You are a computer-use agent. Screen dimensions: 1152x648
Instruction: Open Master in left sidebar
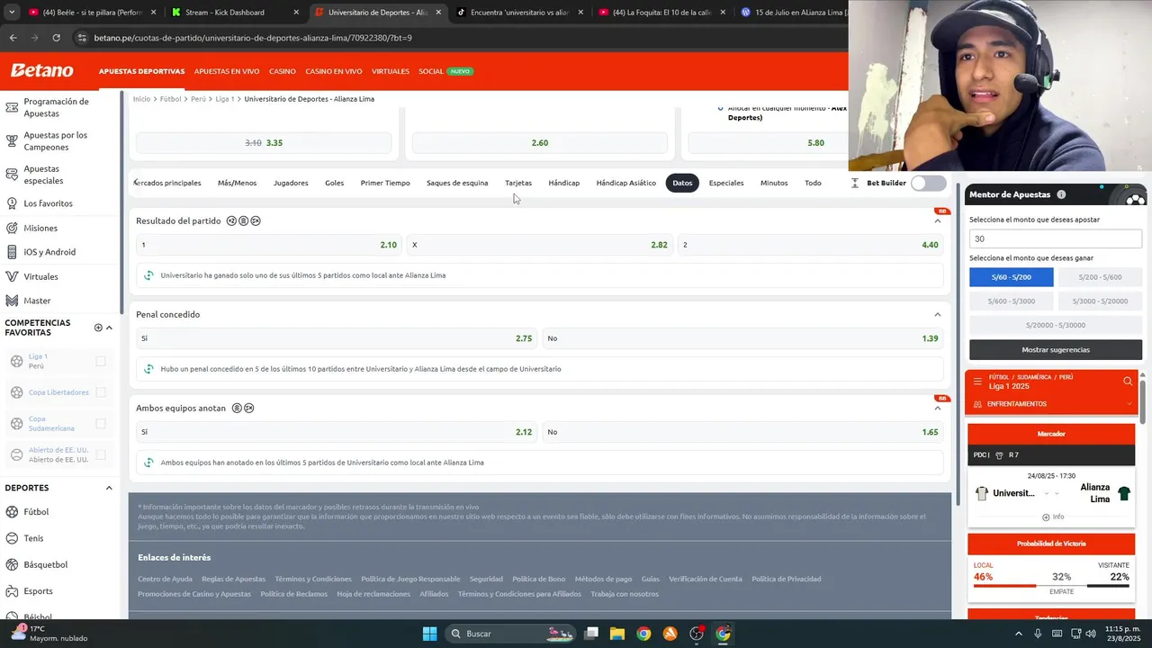coord(37,301)
